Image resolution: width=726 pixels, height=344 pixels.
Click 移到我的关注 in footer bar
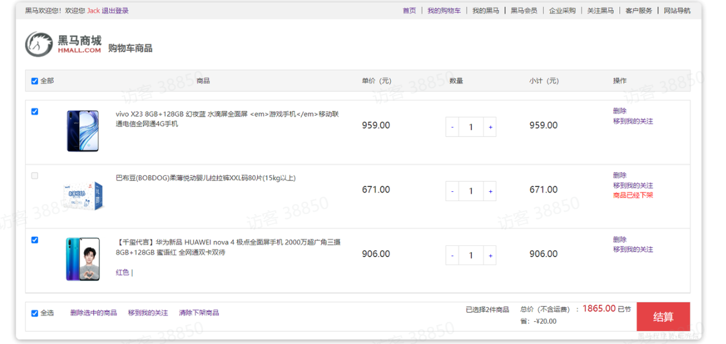148,313
